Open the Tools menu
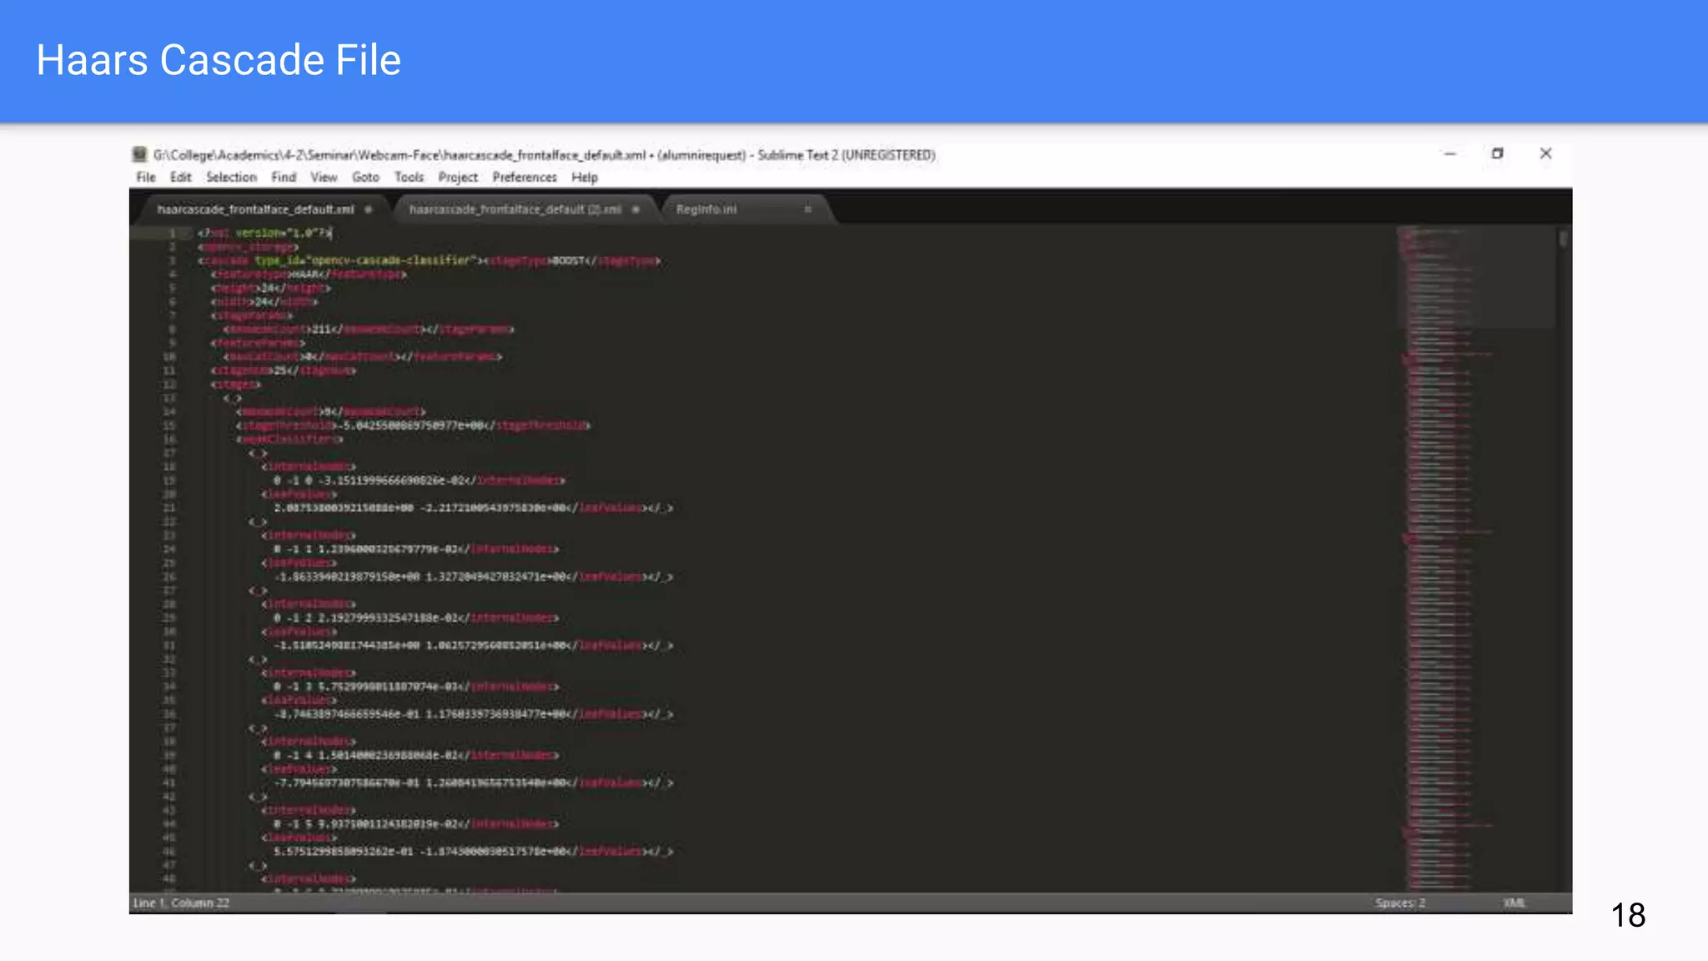Screen dimensions: 1708x961 tap(409, 177)
